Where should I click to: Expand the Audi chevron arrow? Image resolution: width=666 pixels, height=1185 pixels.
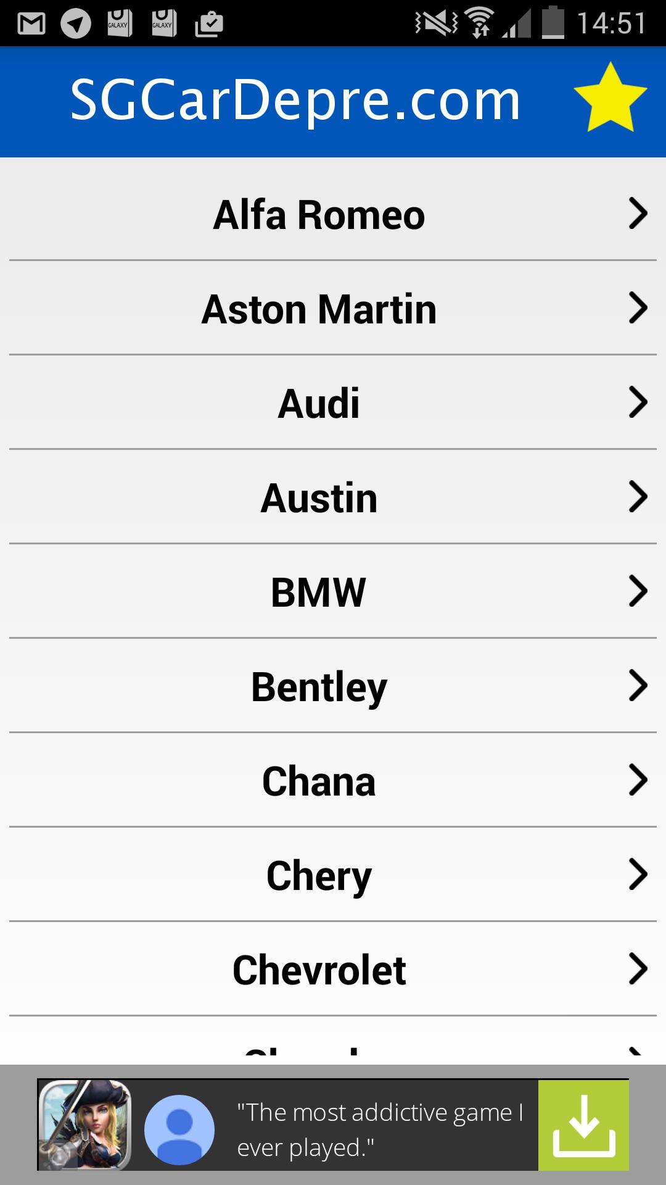pos(638,402)
